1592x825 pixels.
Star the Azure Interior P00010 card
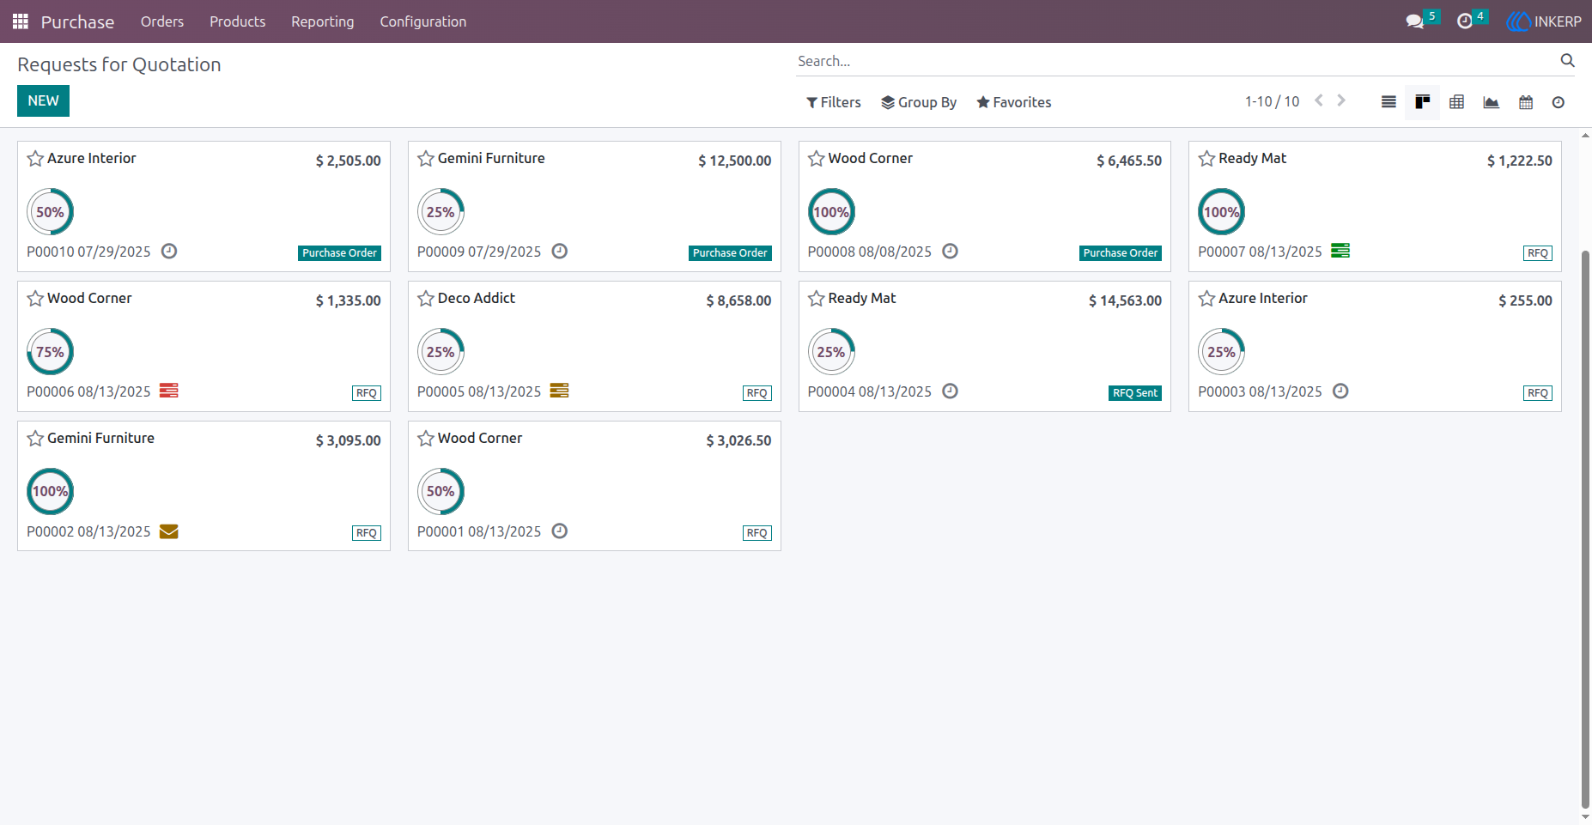35,158
